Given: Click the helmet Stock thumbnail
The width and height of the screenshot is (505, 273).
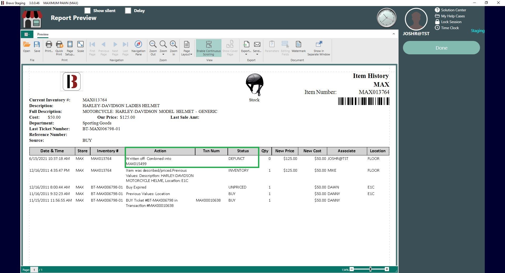Looking at the screenshot, I should 254,85.
